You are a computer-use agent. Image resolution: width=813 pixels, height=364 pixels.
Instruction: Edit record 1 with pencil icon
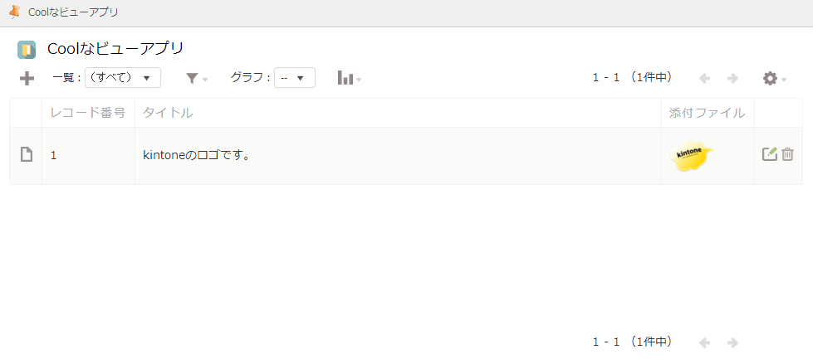pos(770,154)
